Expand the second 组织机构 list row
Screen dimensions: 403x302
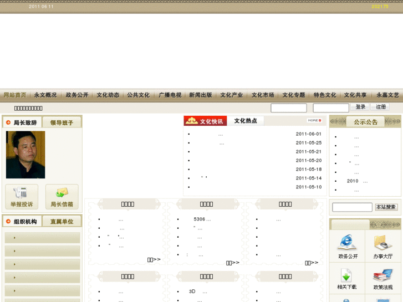point(43,251)
